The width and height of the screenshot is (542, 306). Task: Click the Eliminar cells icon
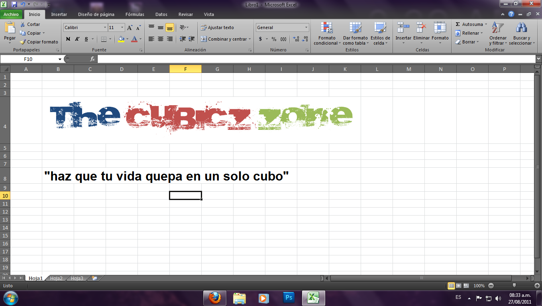pyautogui.click(x=421, y=27)
